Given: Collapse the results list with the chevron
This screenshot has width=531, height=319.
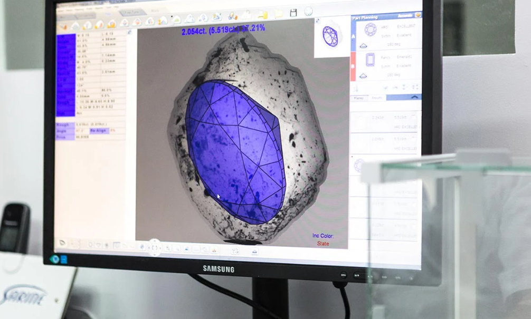Looking at the screenshot, I should (414, 97).
